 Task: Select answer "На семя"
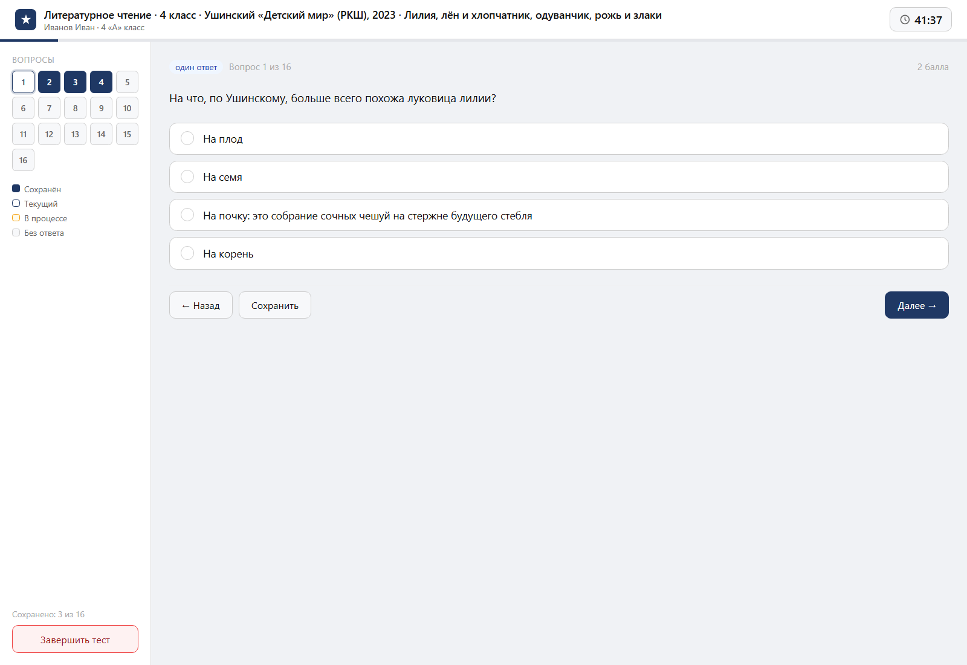[558, 177]
